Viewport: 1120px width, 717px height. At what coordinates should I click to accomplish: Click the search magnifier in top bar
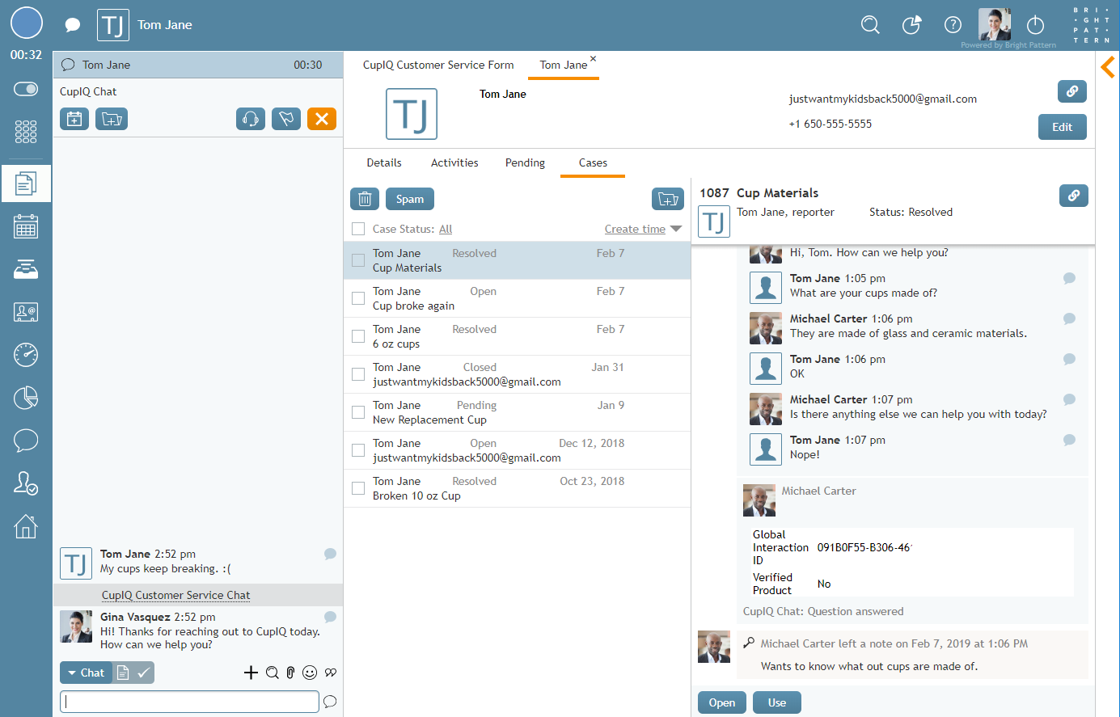(870, 24)
